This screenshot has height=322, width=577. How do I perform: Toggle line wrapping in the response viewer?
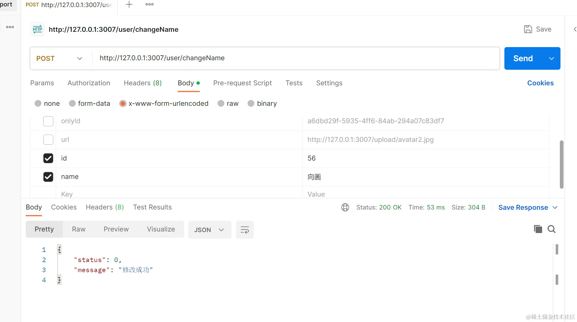[245, 230]
